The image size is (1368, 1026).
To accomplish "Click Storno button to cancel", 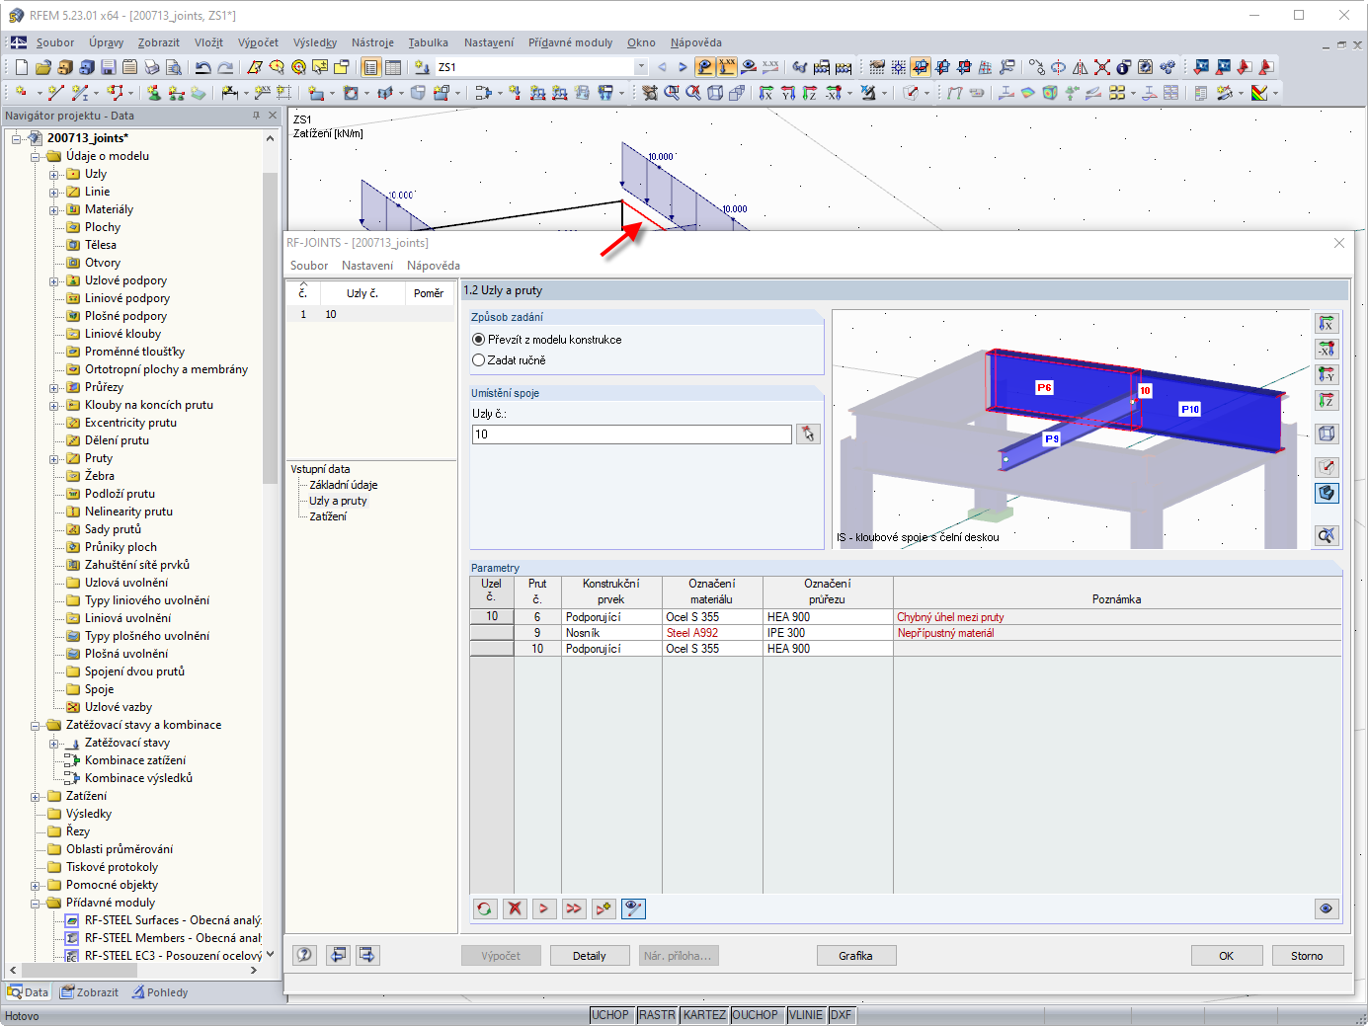I will pyautogui.click(x=1307, y=956).
